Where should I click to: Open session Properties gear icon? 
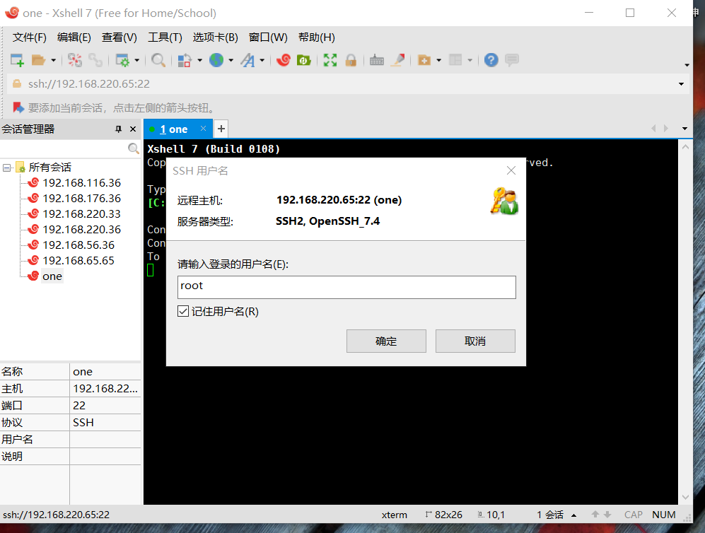[x=122, y=60]
